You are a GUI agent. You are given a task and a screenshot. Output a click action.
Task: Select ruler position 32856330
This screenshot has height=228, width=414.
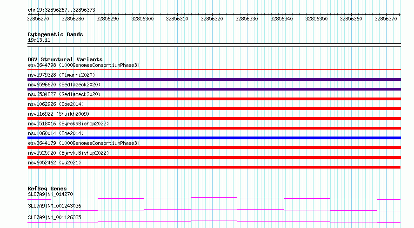tap(247, 19)
